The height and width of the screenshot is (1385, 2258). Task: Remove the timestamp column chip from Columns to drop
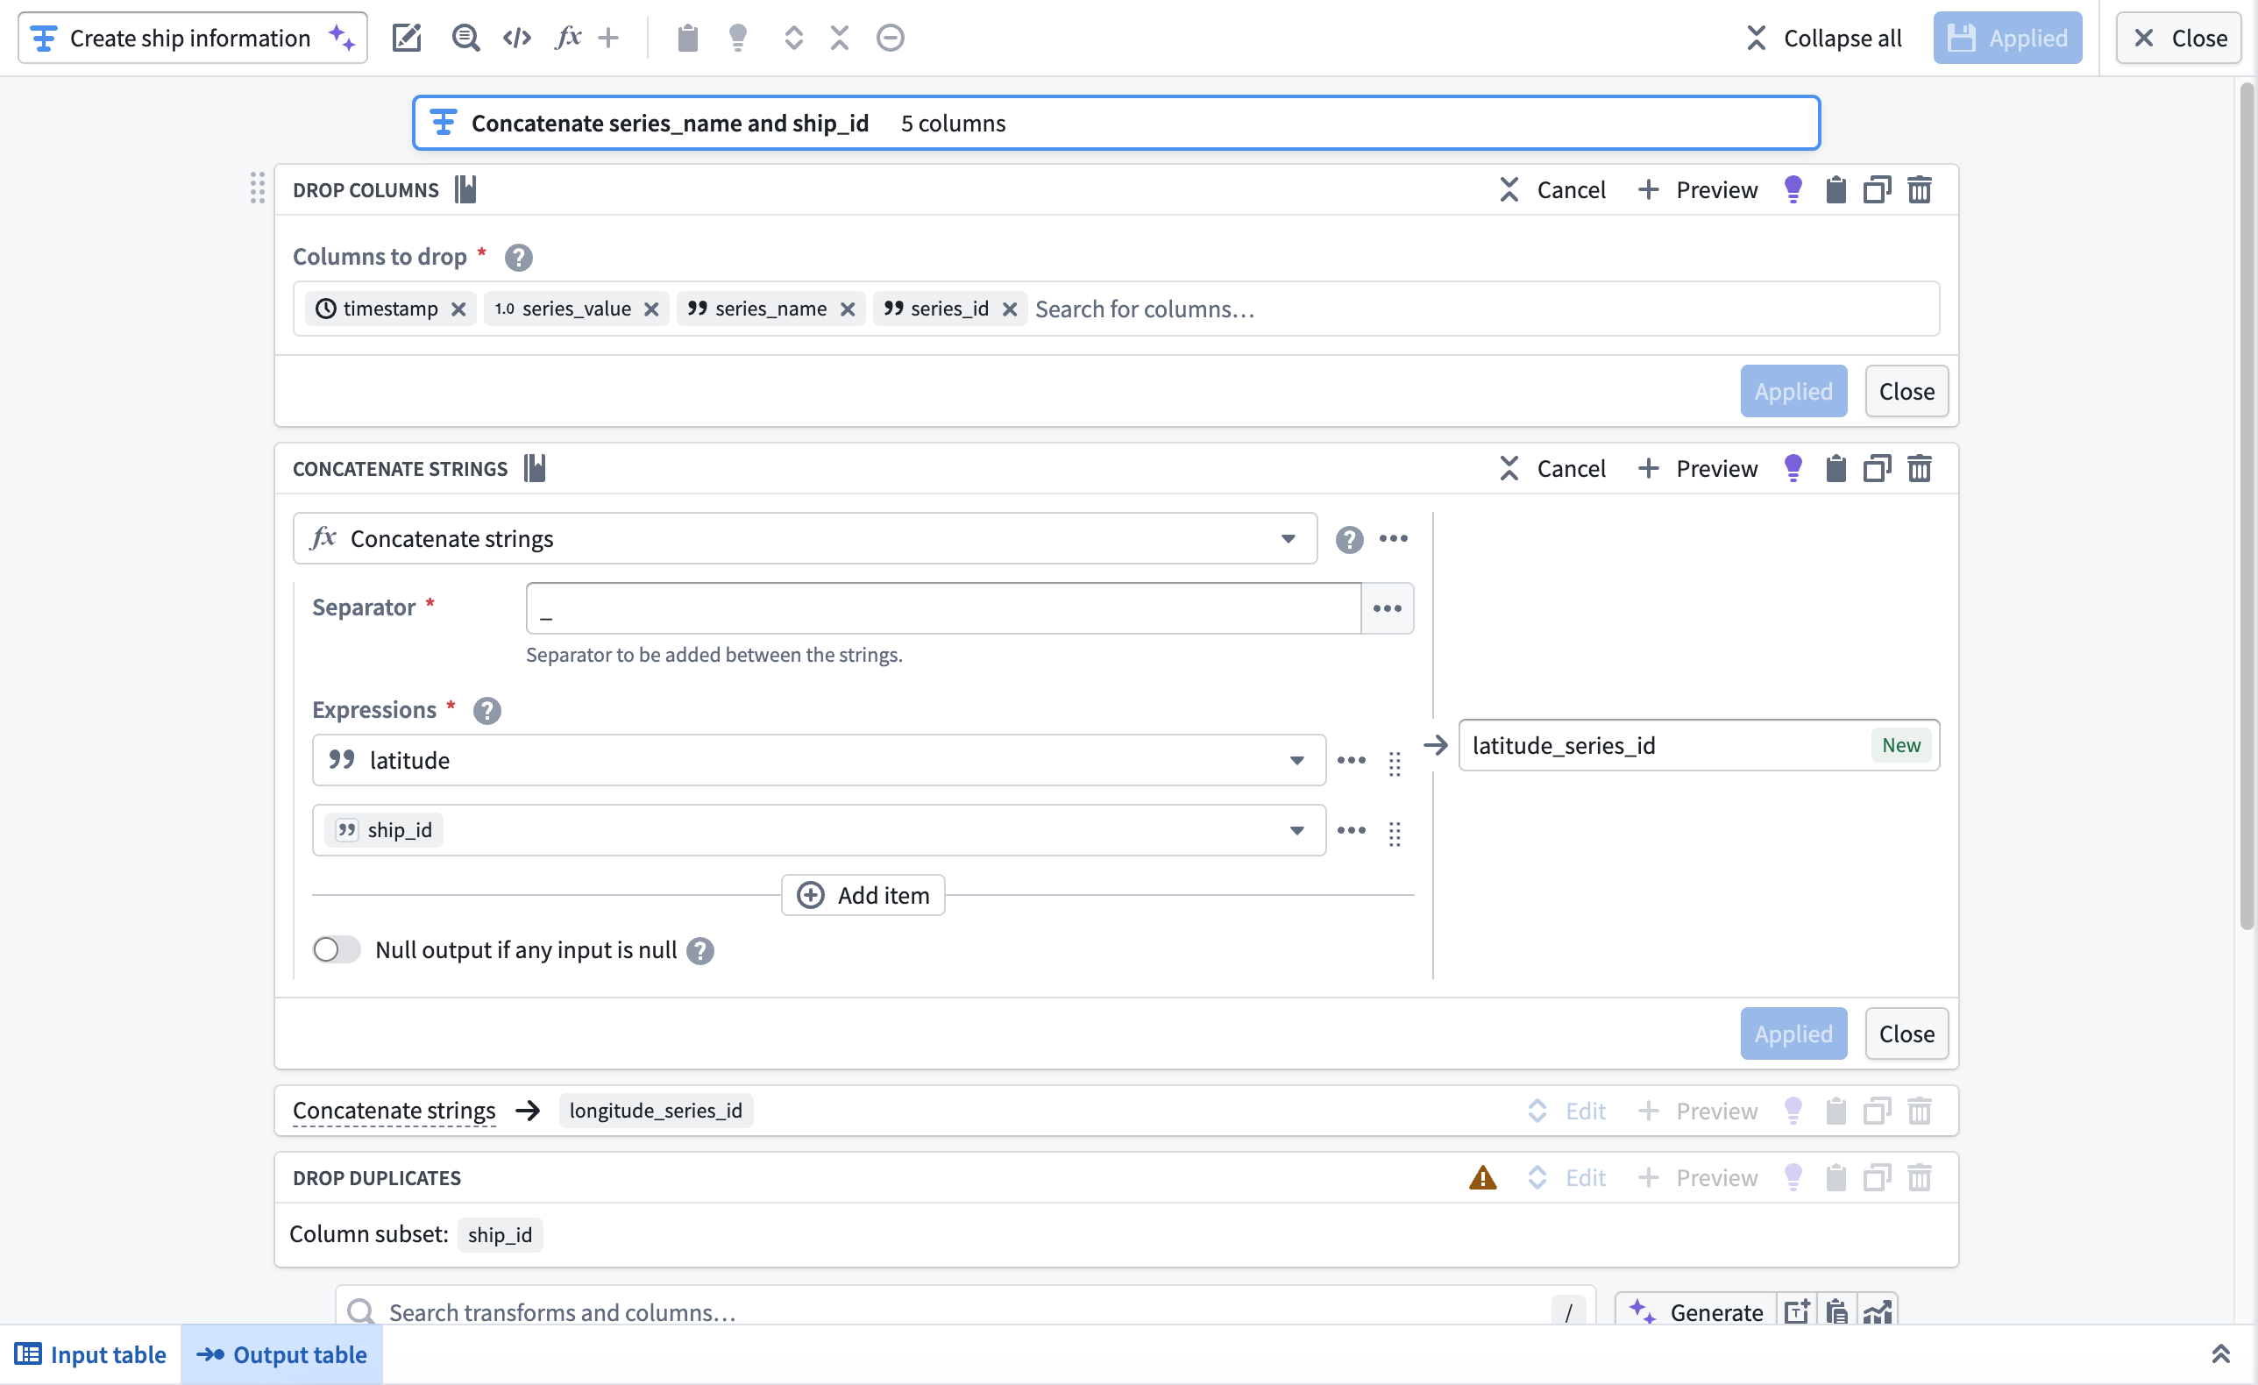click(459, 309)
